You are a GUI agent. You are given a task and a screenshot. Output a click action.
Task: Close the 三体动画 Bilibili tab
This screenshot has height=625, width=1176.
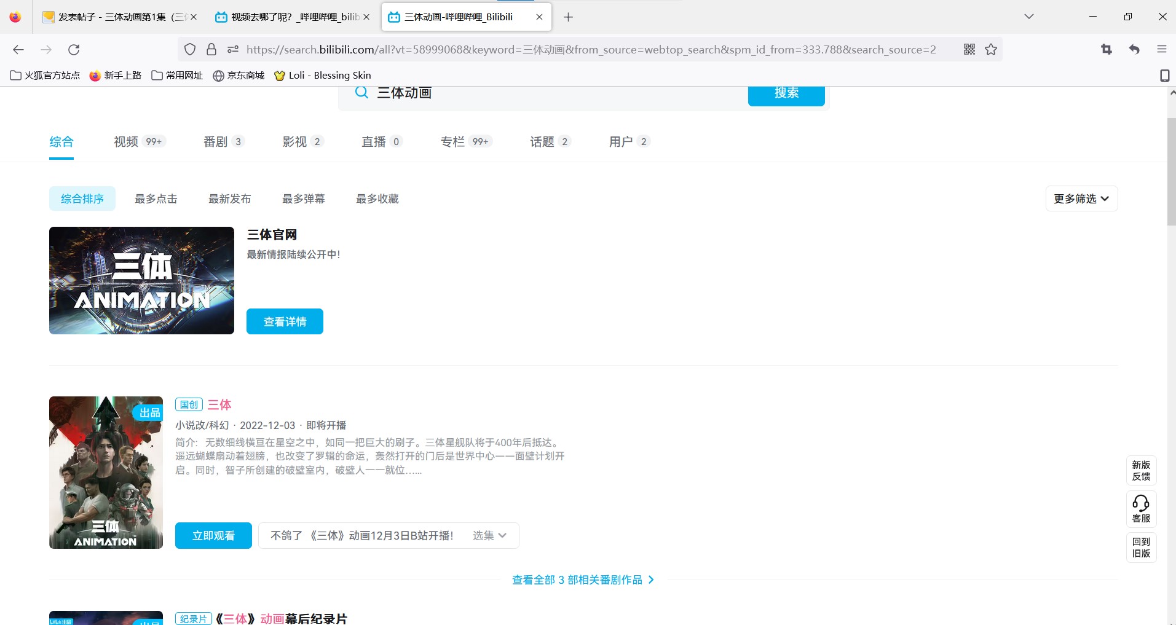tap(539, 17)
